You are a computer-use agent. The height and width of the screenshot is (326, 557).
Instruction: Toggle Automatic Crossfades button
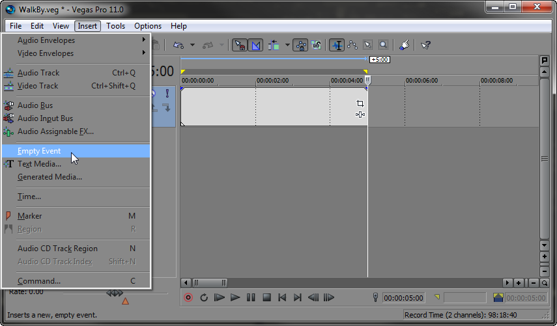255,45
